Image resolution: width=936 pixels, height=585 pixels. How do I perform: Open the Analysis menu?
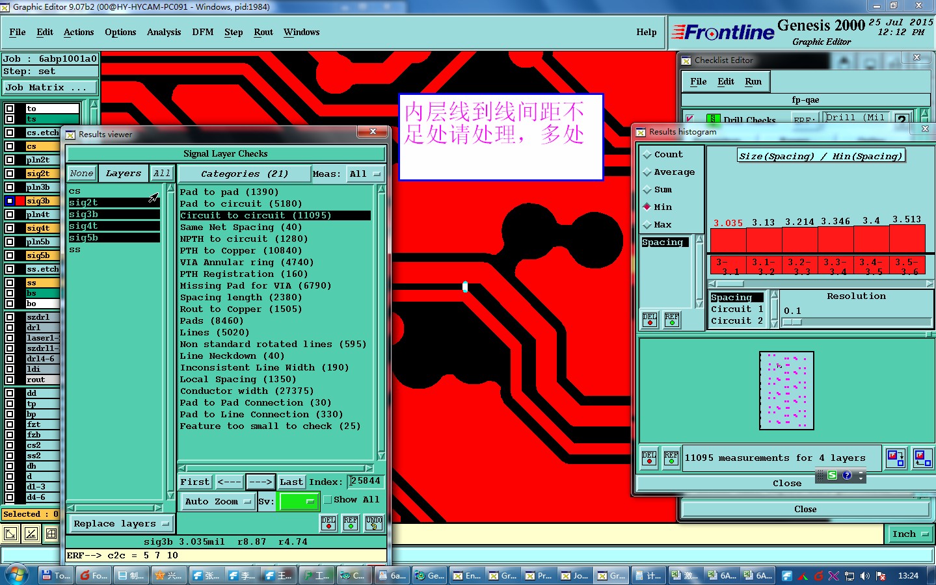pyautogui.click(x=164, y=32)
